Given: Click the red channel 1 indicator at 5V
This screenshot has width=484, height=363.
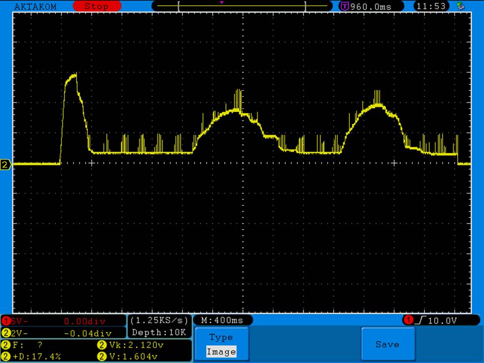Looking at the screenshot, I should point(6,321).
